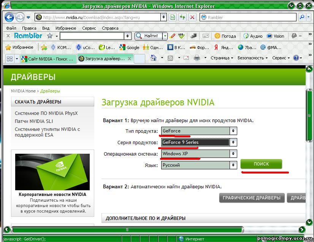314x242 pixels.
Task: Open the Вид menu
Action: [x=46, y=28]
